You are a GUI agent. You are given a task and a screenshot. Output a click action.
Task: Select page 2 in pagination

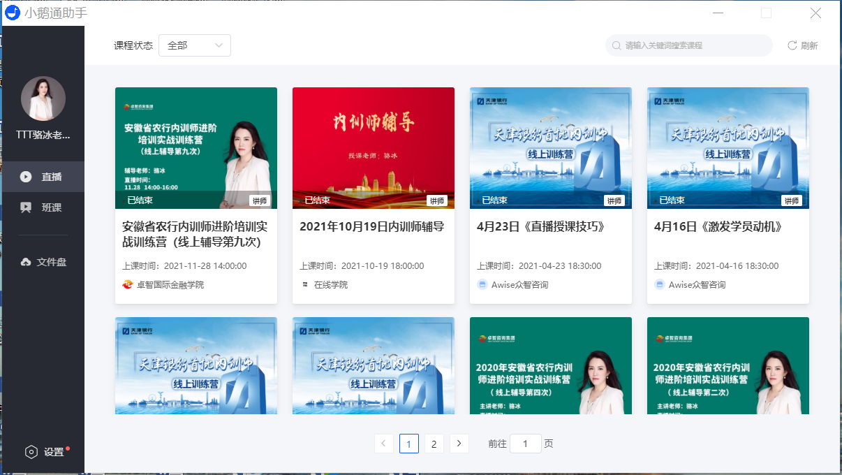click(434, 444)
